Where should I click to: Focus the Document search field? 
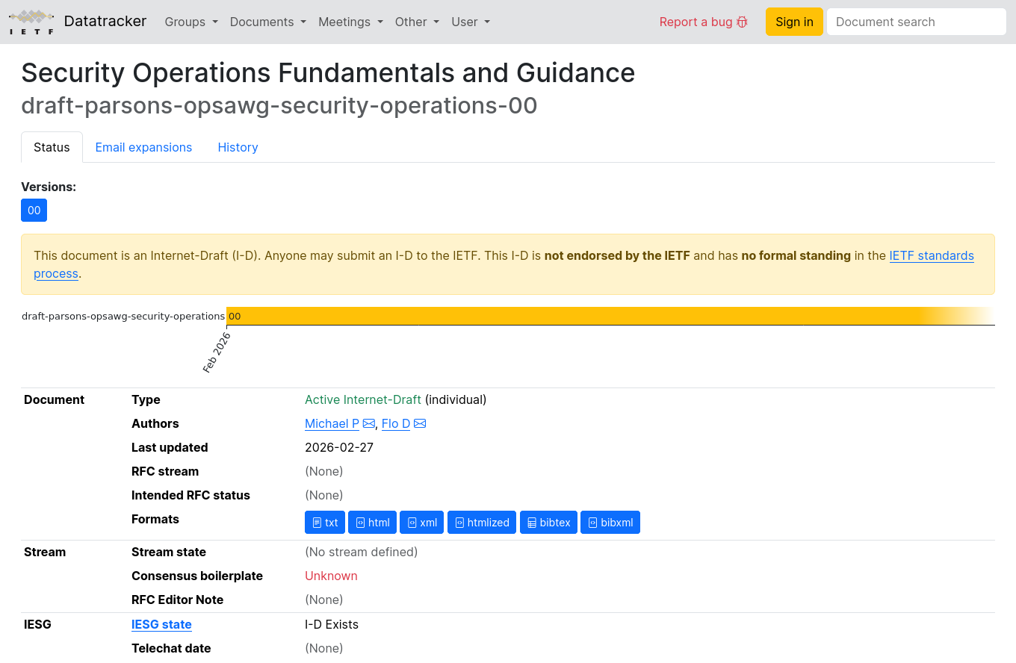[916, 22]
